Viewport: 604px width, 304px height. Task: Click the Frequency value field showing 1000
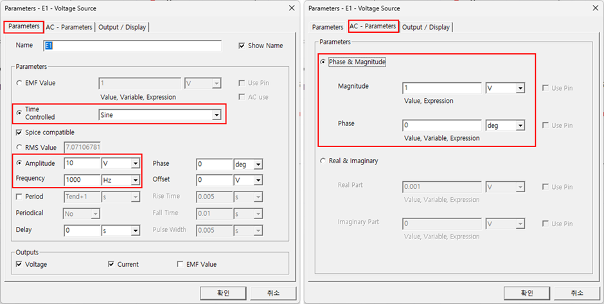(x=82, y=181)
